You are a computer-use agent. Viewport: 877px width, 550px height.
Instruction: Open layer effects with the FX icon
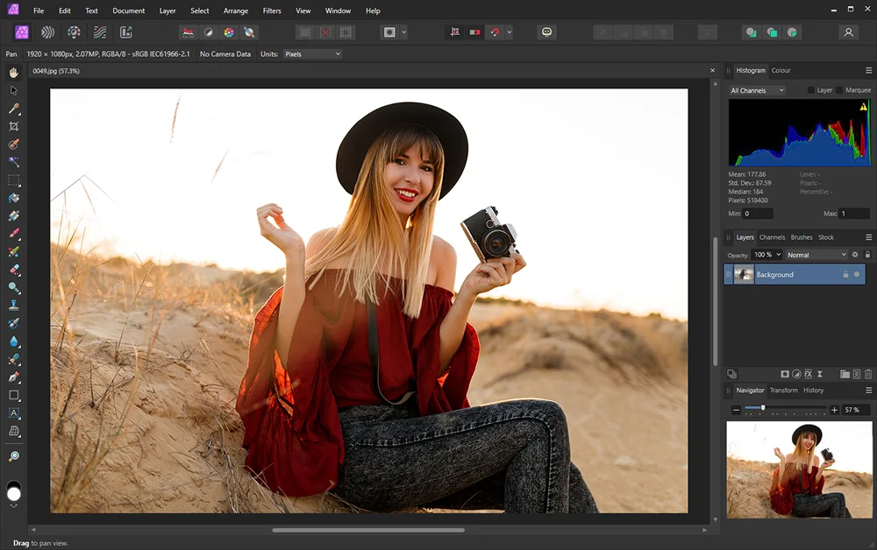click(x=808, y=374)
